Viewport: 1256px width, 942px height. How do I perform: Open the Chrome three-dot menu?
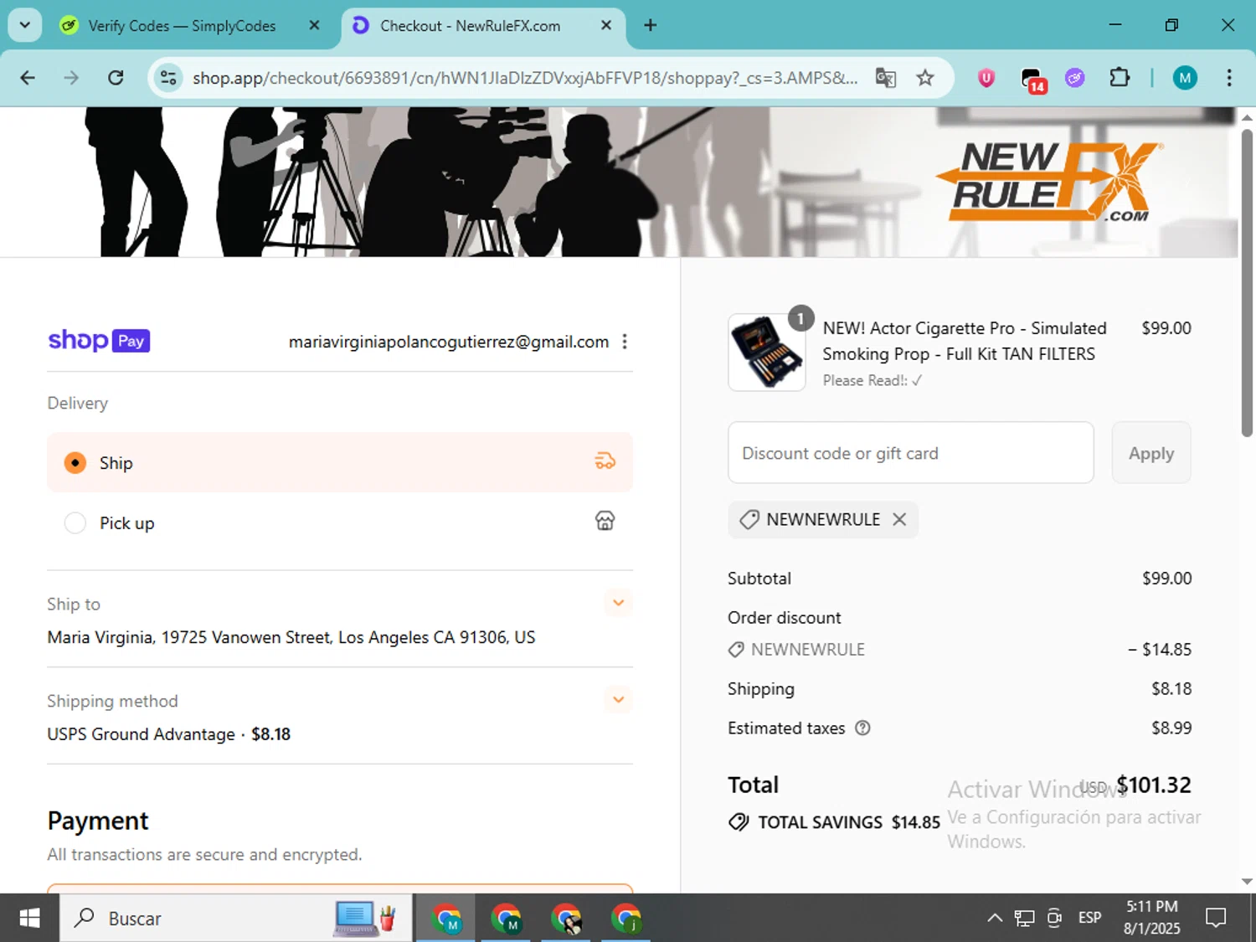coord(1228,78)
